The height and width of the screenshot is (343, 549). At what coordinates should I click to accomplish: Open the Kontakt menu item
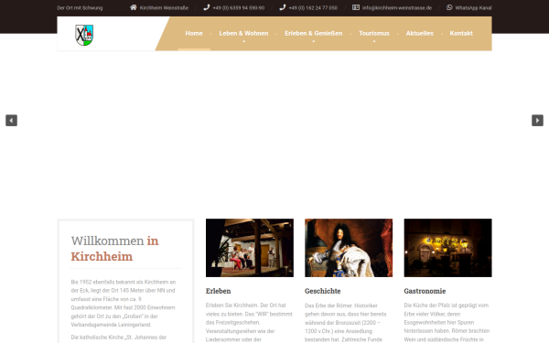[461, 33]
